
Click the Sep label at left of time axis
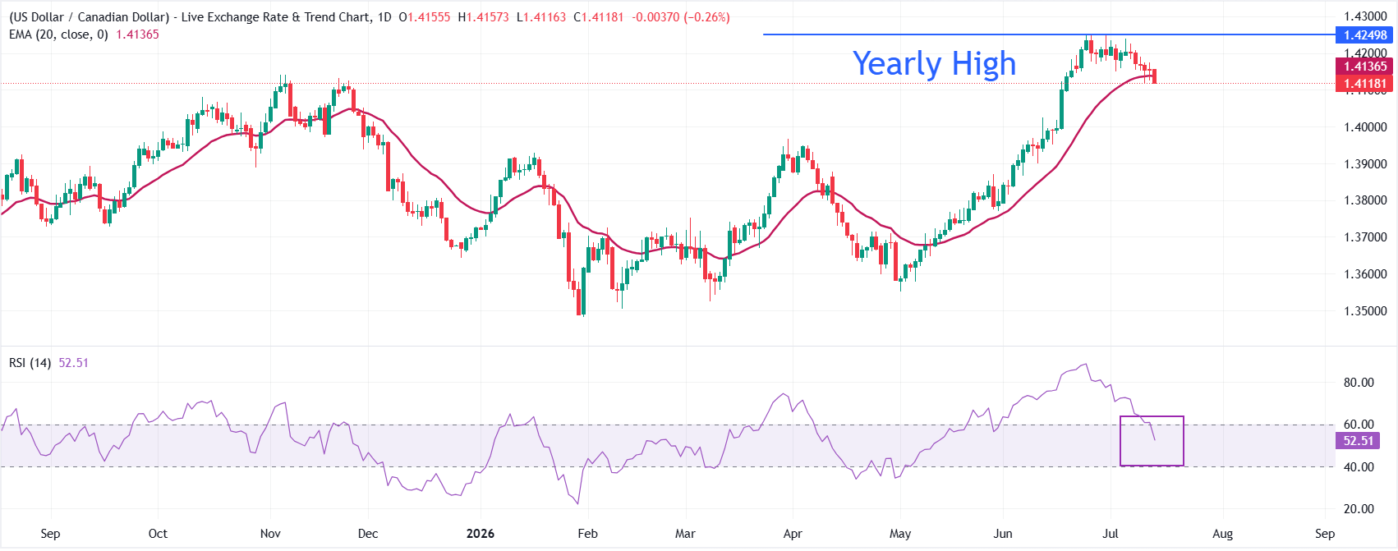[x=50, y=534]
